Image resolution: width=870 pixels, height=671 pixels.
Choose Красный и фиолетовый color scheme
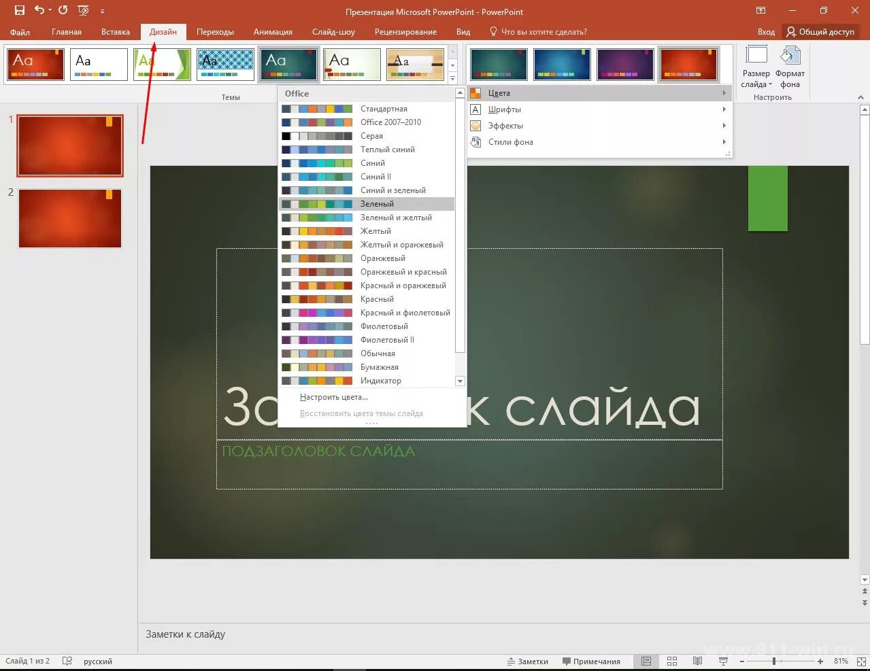pos(367,313)
